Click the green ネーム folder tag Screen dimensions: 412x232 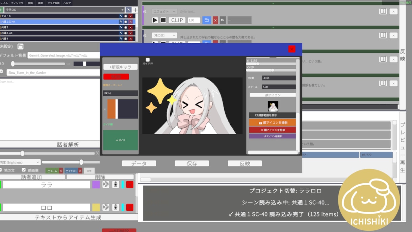click(x=52, y=171)
